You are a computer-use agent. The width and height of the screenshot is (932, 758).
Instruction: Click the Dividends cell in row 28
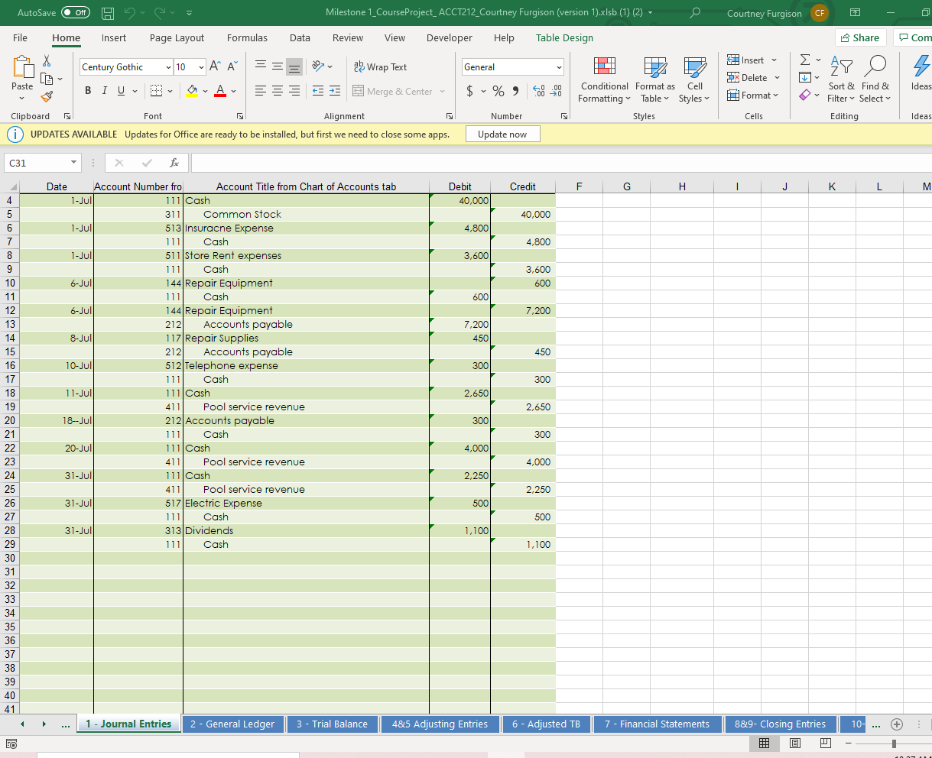(306, 530)
